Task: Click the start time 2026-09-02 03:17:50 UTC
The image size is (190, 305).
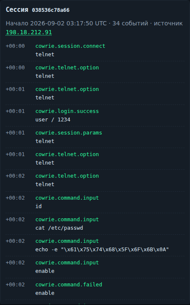Action: coord(69,23)
